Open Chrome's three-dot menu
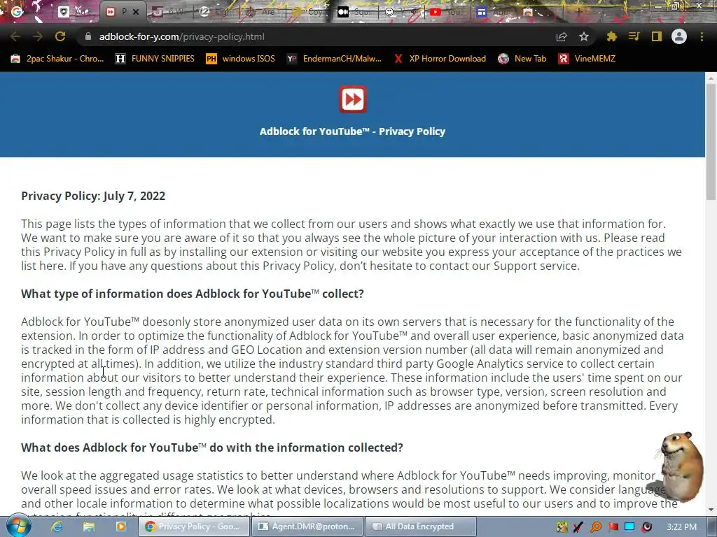Image resolution: width=717 pixels, height=537 pixels. [x=702, y=36]
